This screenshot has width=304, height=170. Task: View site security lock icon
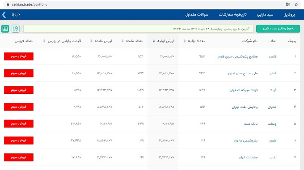point(8,4)
